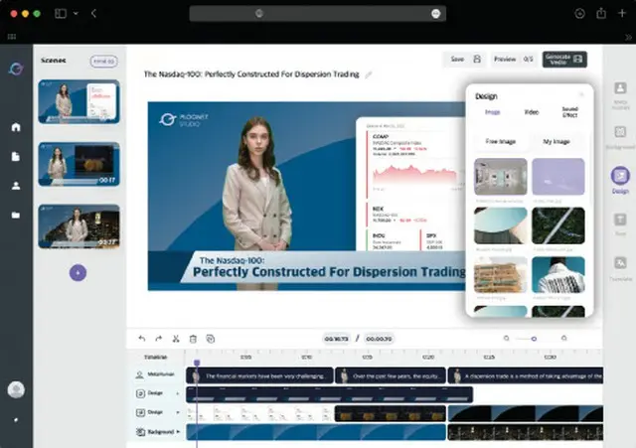The width and height of the screenshot is (636, 448).
Task: Open the Text panel from the right sidebar
Action: coord(620,224)
